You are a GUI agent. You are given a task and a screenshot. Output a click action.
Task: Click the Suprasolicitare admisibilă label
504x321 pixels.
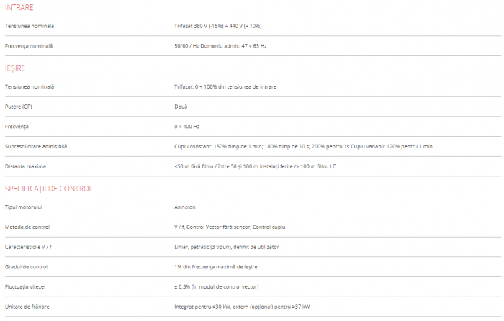coord(36,146)
